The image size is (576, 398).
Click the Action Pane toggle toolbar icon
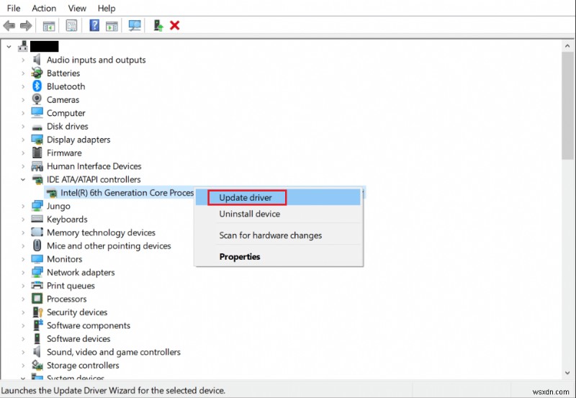112,26
